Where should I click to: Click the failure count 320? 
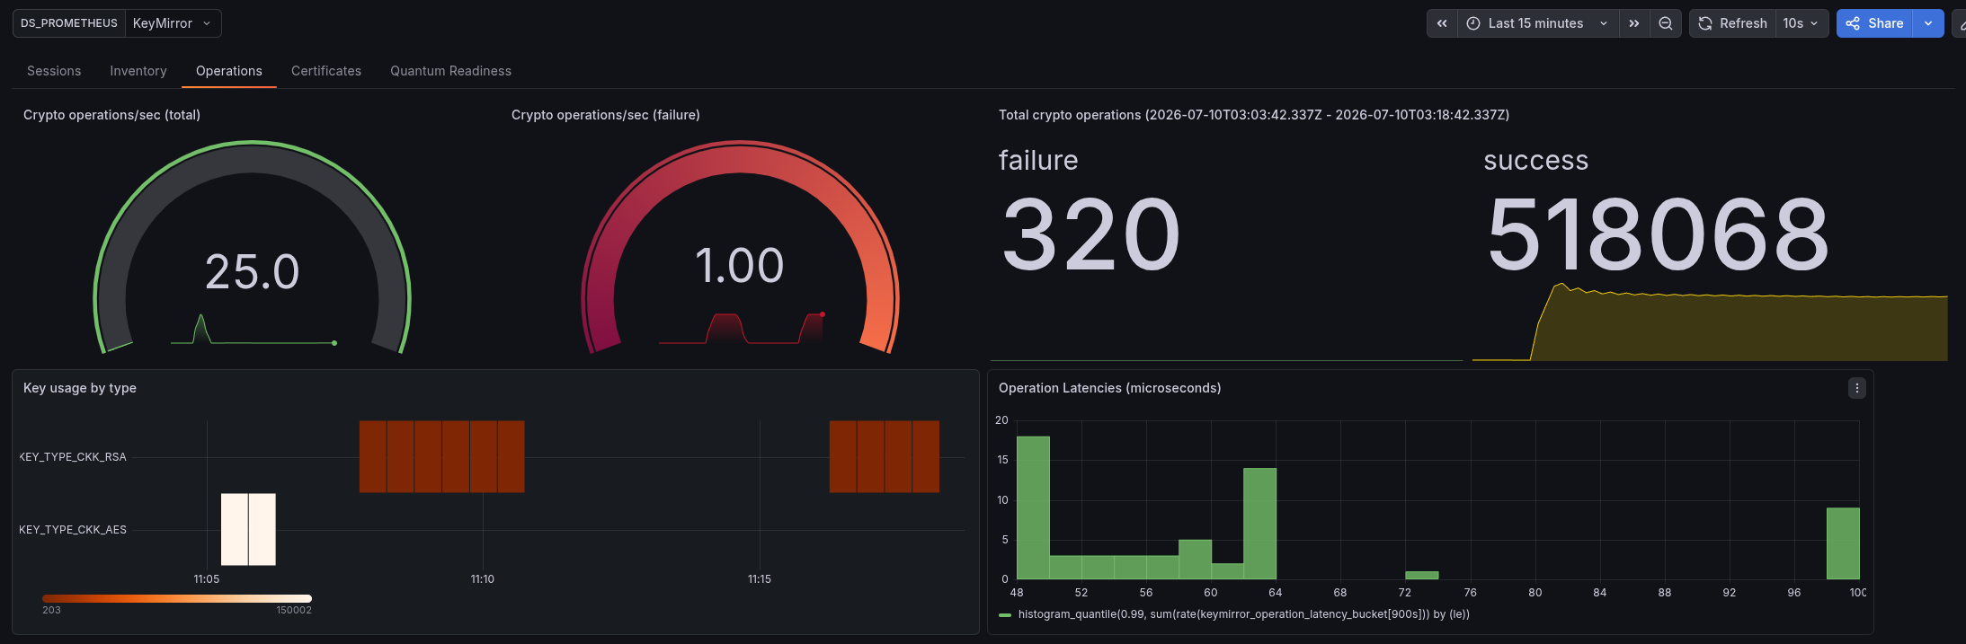[x=1090, y=234]
